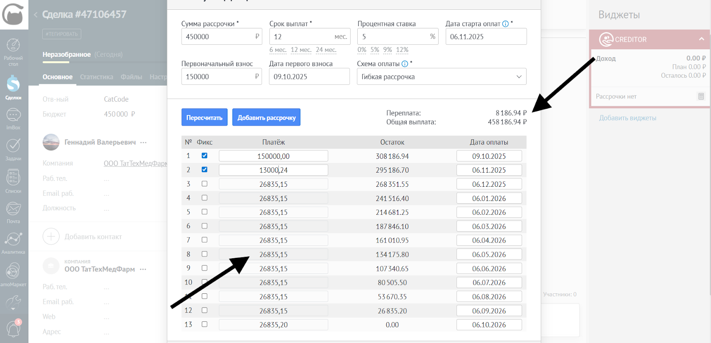
Task: Open the Схема оплаты dropdown
Action: coord(441,77)
